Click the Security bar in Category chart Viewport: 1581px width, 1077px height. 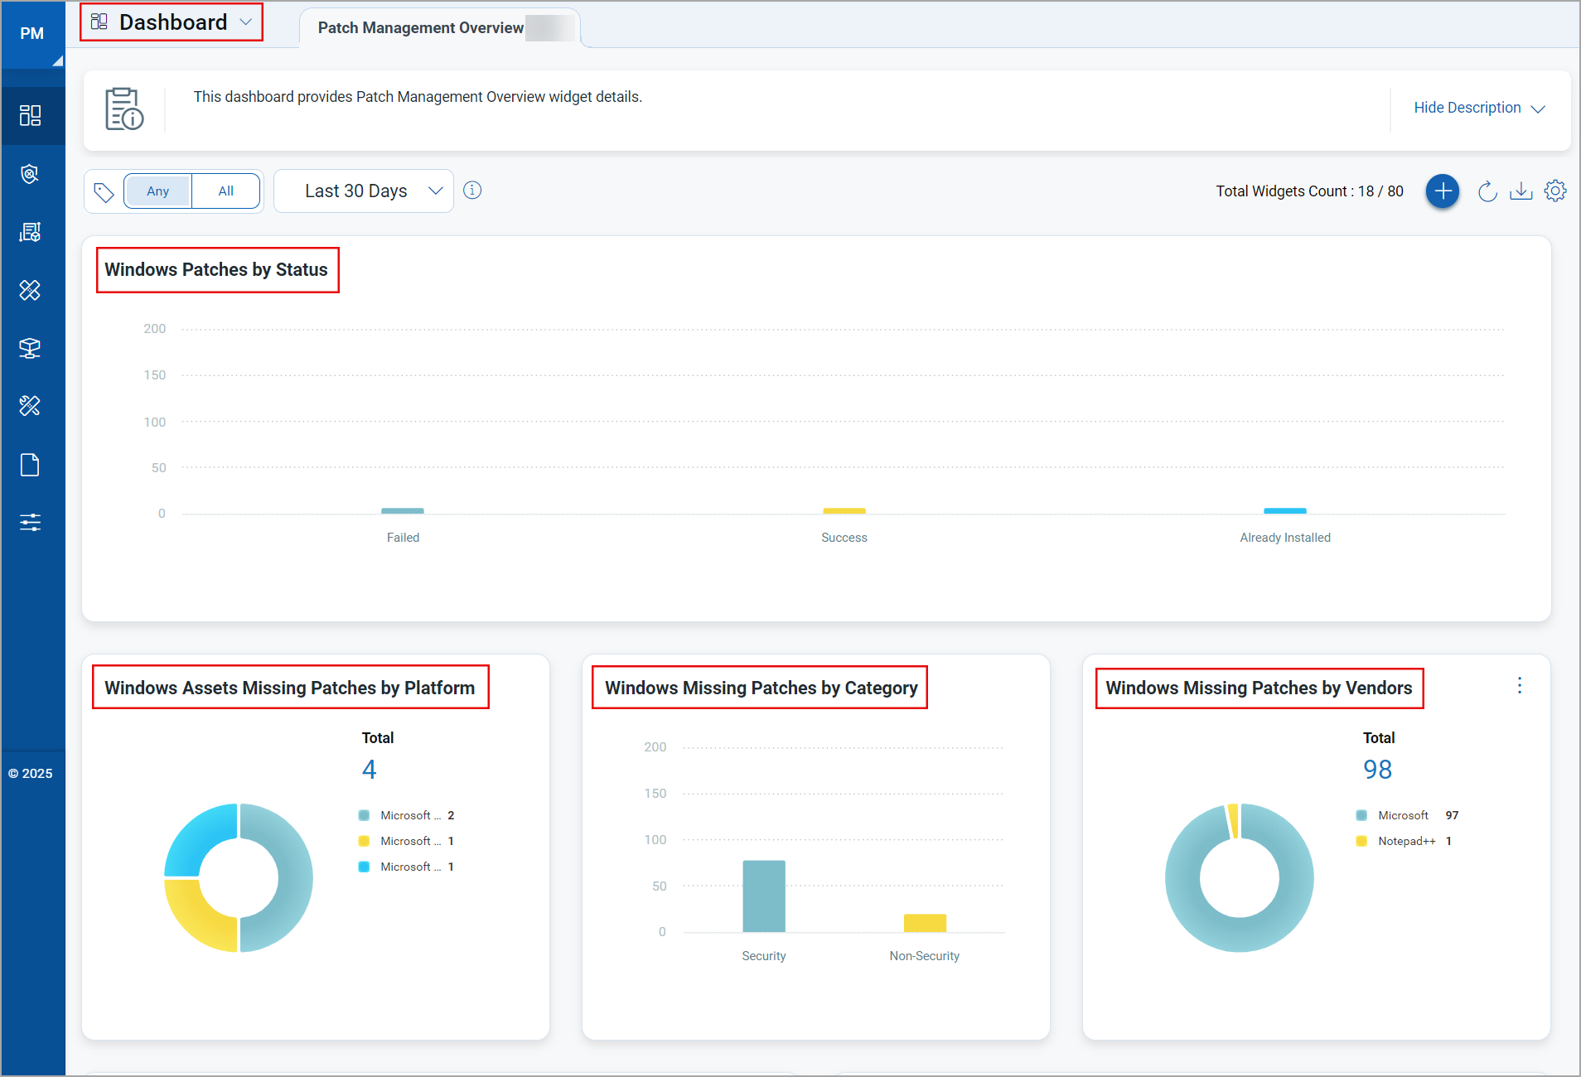coord(763,896)
